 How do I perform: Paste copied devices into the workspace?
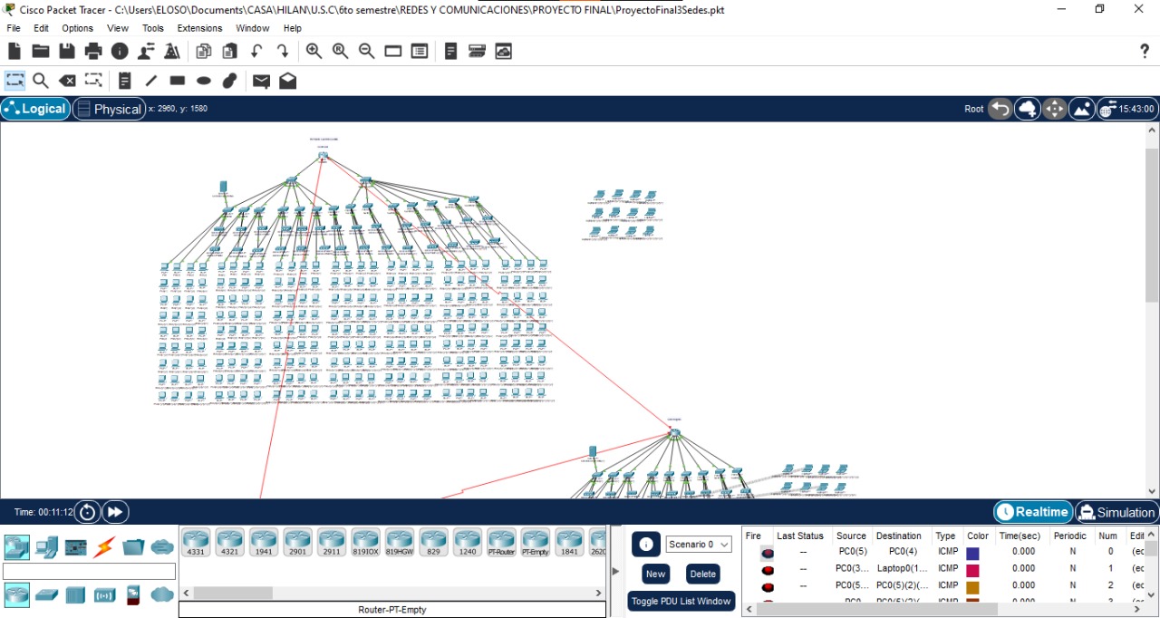(x=230, y=52)
